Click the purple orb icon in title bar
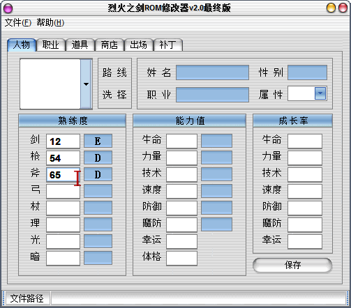Image resolution: width=351 pixels, height=308 pixels. pos(8,8)
